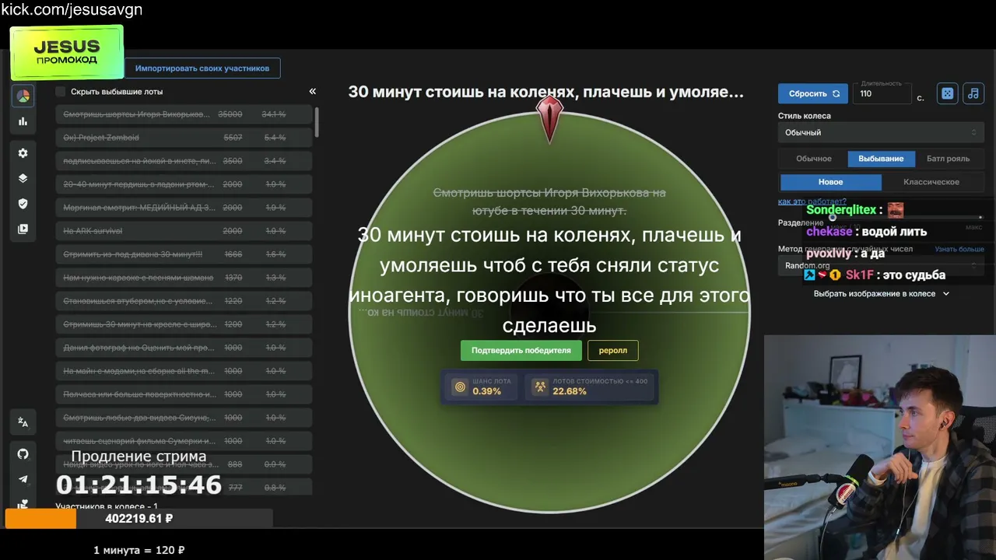Click lot row 'Нам нужно караоке с песнями шамана'
Image resolution: width=996 pixels, height=560 pixels.
point(184,278)
